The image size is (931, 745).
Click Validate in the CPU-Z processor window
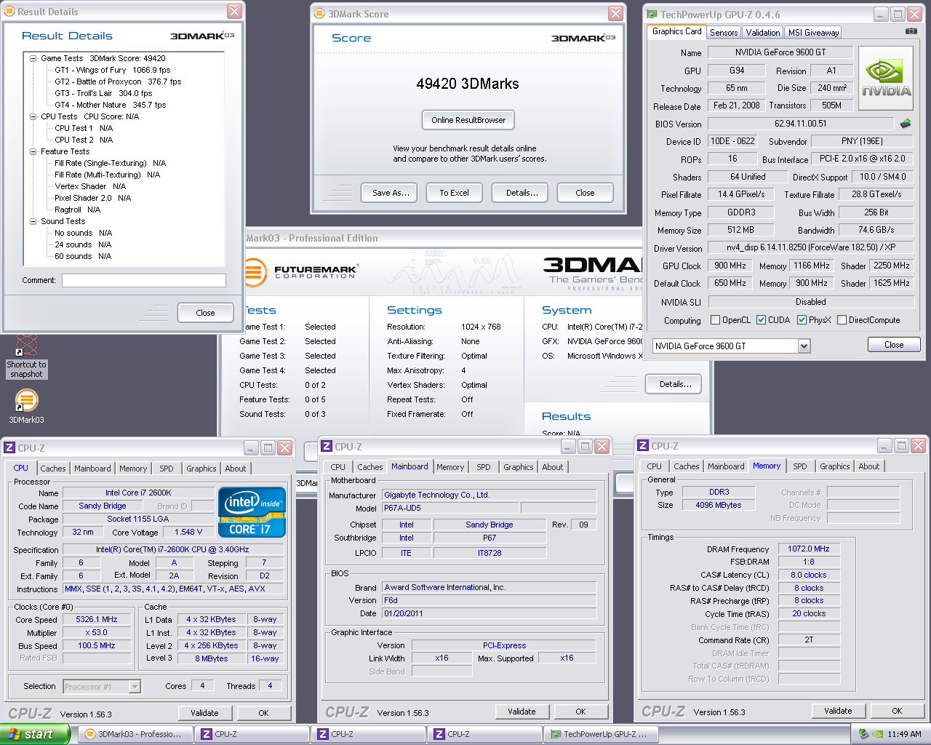(204, 713)
